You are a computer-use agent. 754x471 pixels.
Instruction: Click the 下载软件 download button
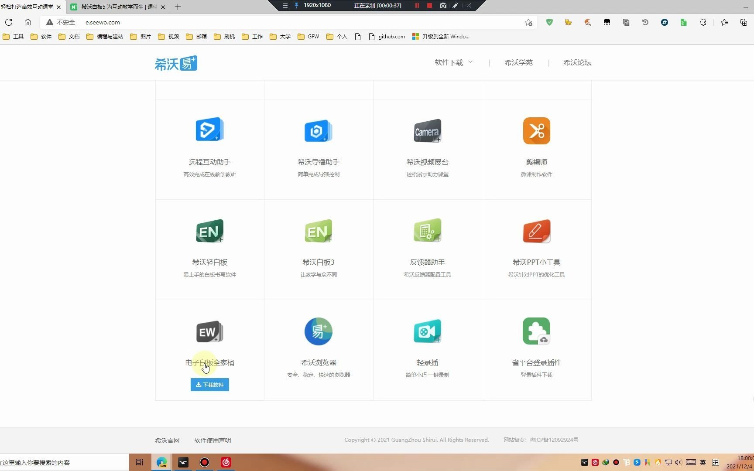pos(209,385)
